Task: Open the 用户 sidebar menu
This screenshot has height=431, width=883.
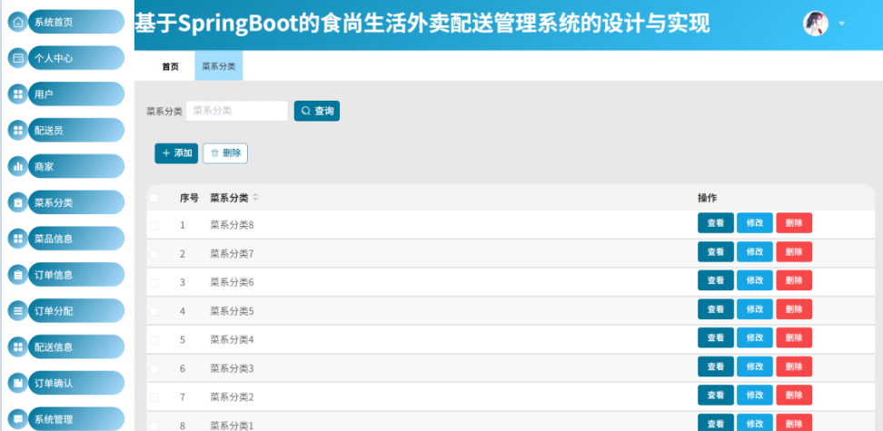Action: pos(76,94)
